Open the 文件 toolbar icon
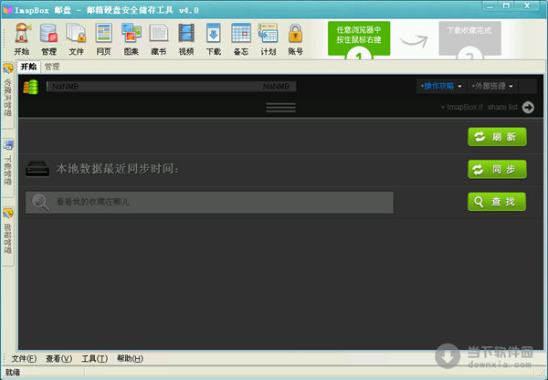The width and height of the screenshot is (548, 380). point(76,38)
